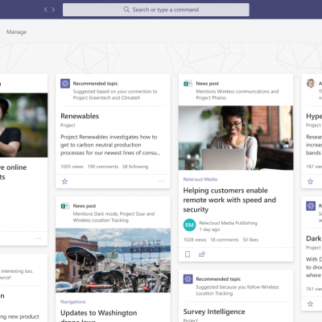Viewport: 322px width, 322px height.
Task: Click the Dark project card topic icon
Action: [x=311, y=206]
